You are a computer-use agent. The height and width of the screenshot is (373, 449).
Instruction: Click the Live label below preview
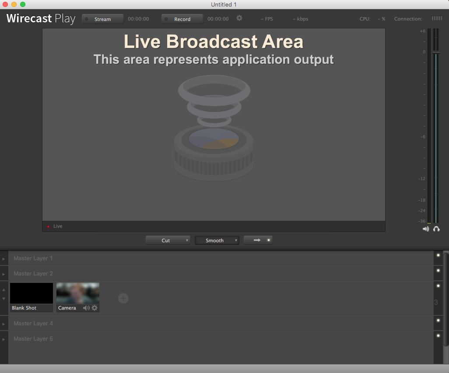[58, 226]
